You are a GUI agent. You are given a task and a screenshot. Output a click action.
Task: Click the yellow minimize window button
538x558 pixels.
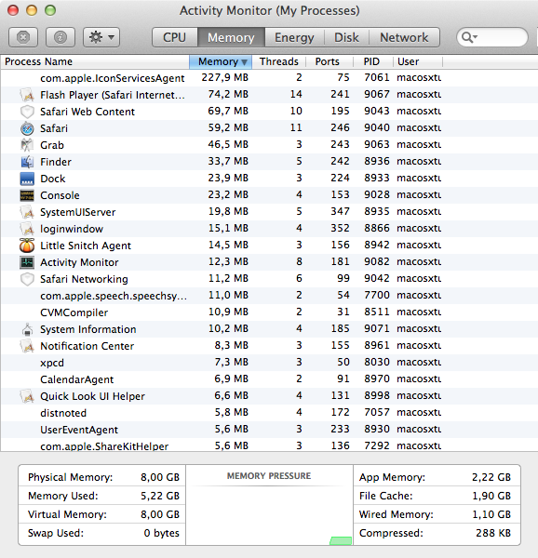(x=32, y=10)
